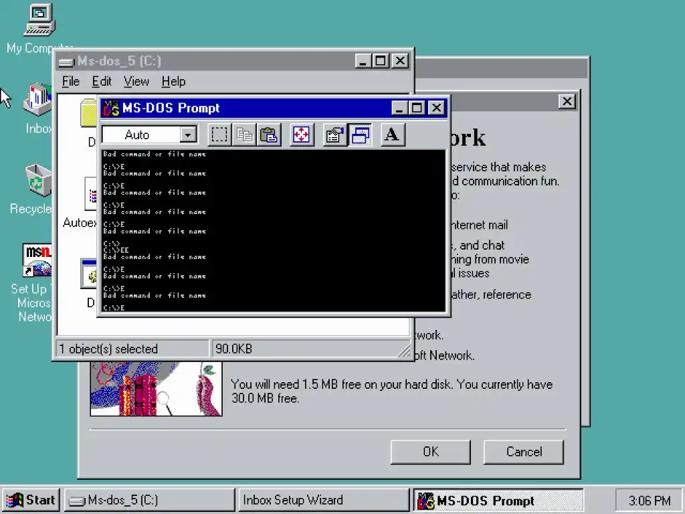Close the Microsoft Network setup dialog with X
Viewport: 685px width, 514px height.
tap(567, 102)
